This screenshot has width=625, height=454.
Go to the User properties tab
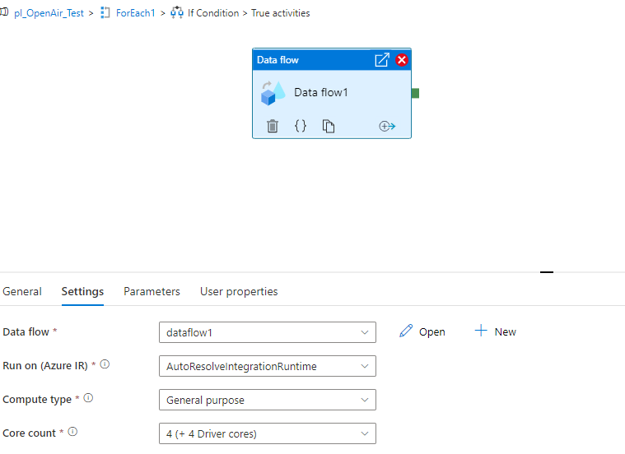(239, 292)
